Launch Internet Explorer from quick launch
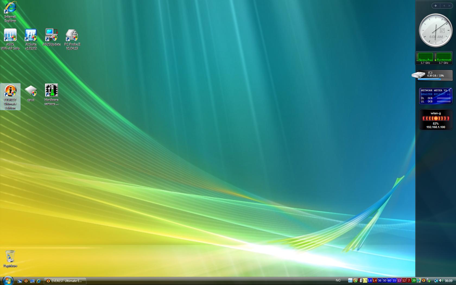This screenshot has height=285, width=456. point(39,281)
